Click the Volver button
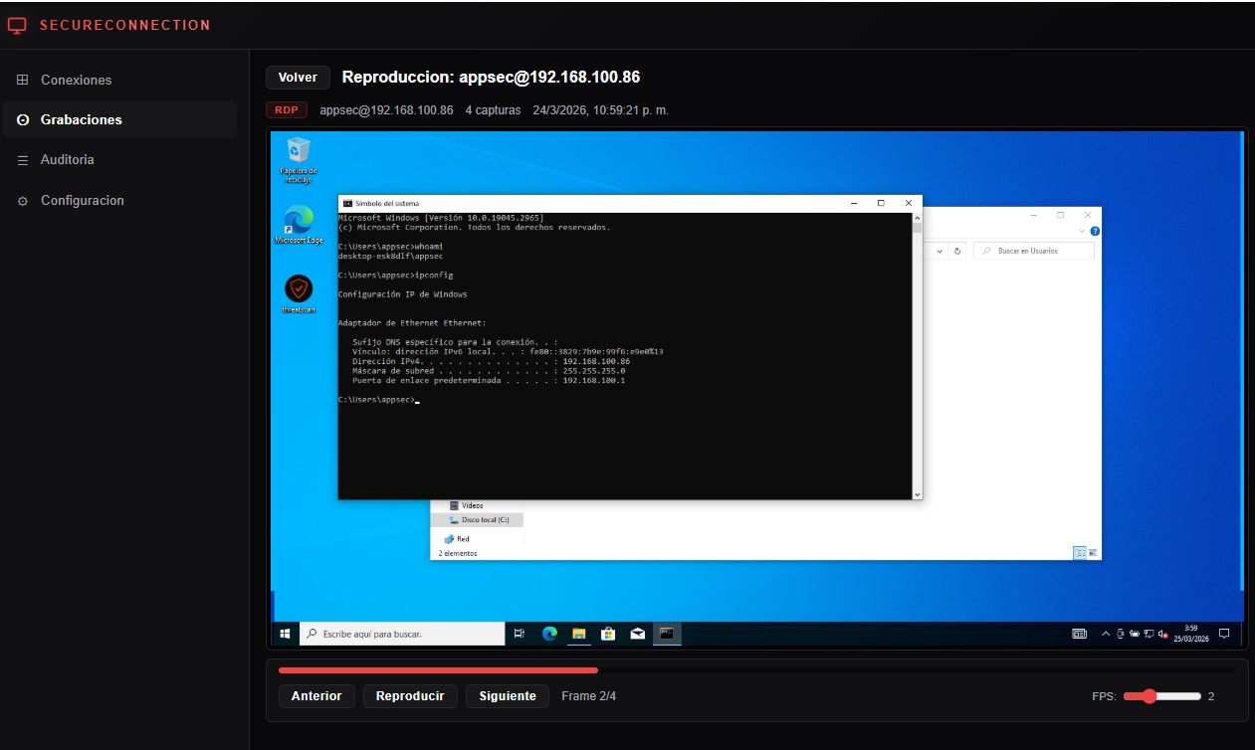 [x=298, y=78]
